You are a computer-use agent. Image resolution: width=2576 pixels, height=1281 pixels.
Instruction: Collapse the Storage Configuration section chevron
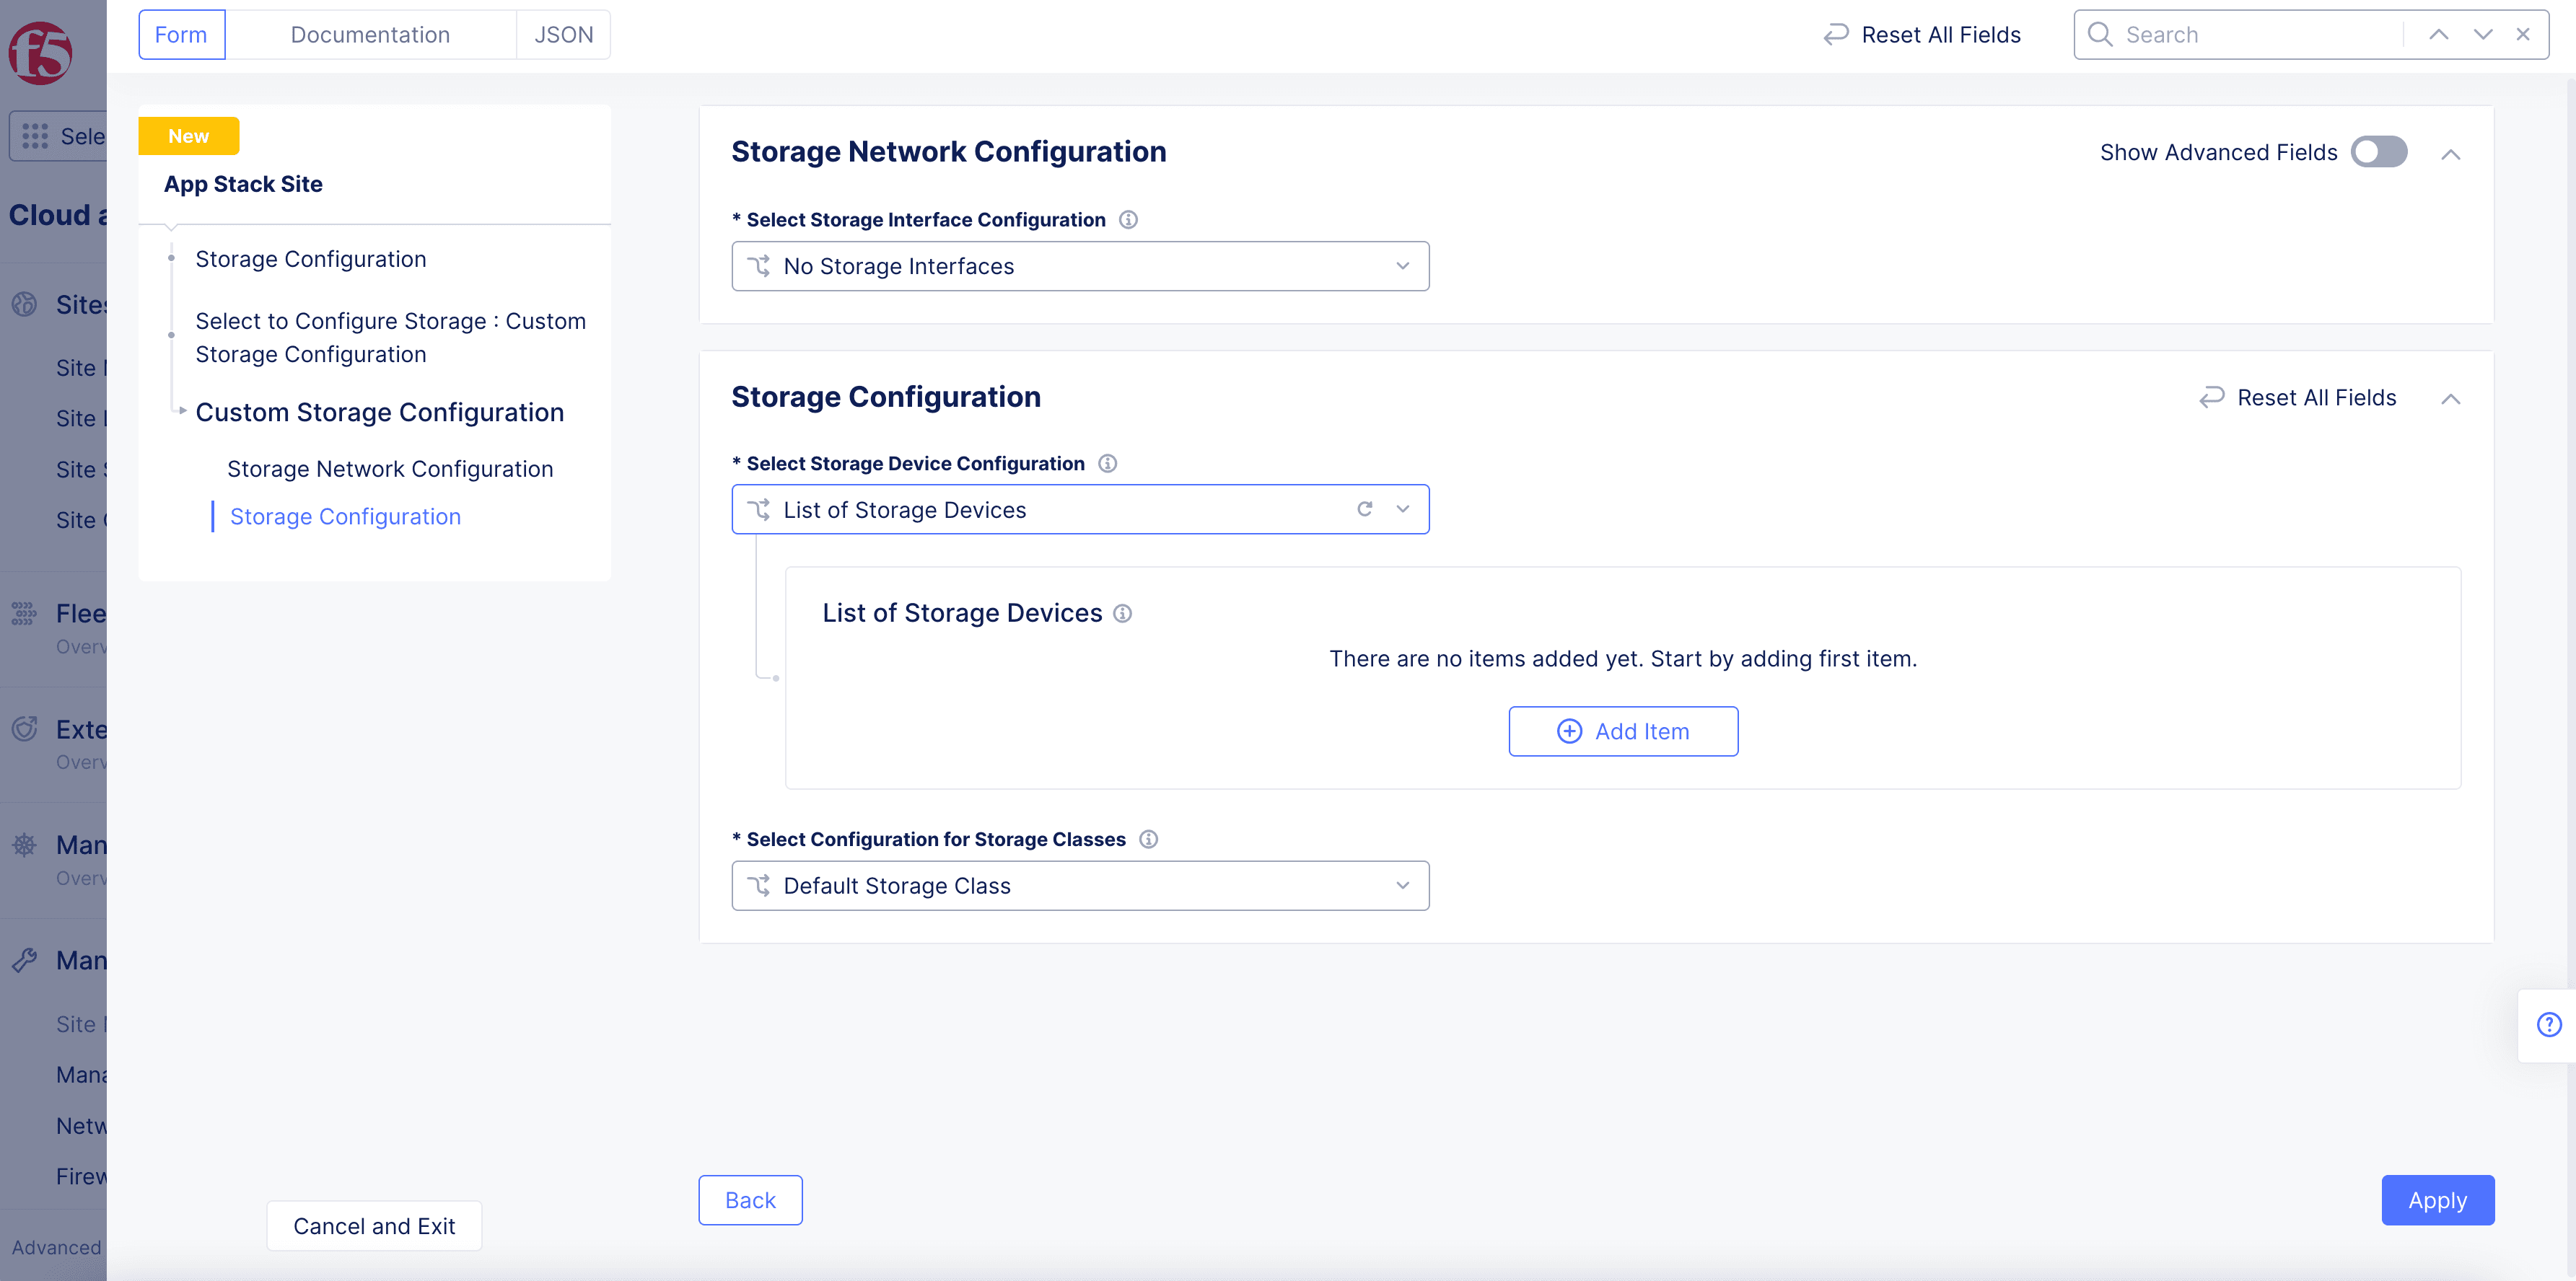click(x=2450, y=399)
